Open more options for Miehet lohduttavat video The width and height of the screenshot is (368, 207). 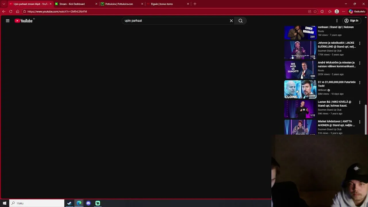pos(360,122)
